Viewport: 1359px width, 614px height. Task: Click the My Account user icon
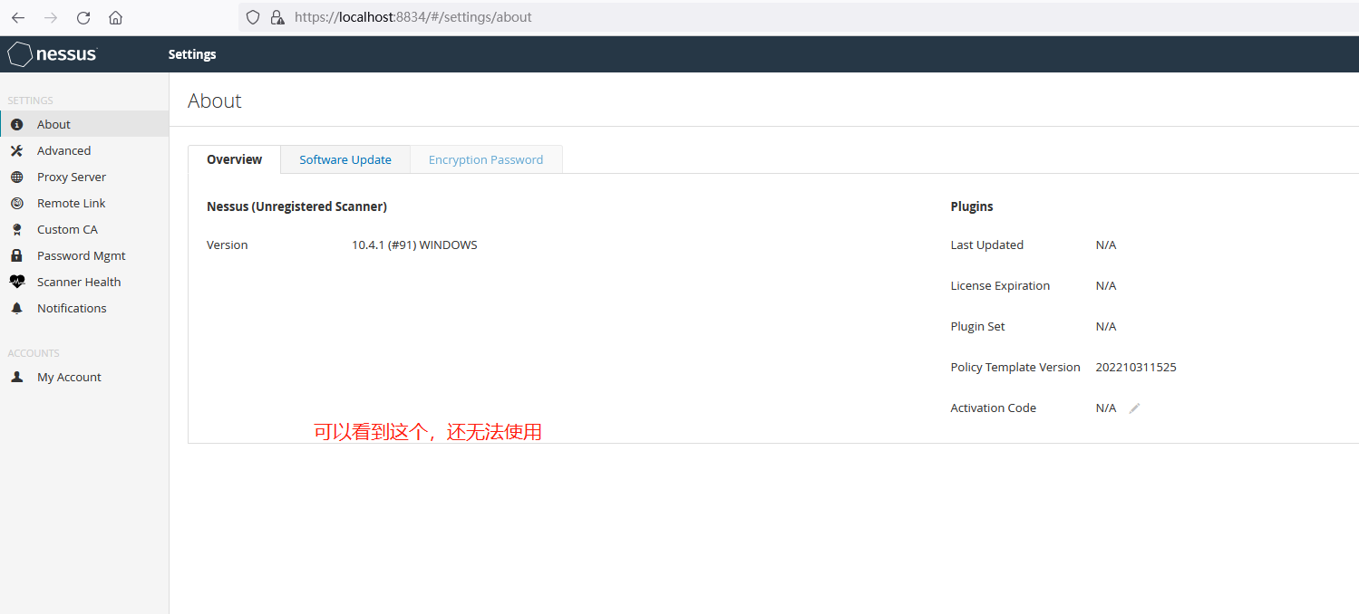click(x=16, y=377)
